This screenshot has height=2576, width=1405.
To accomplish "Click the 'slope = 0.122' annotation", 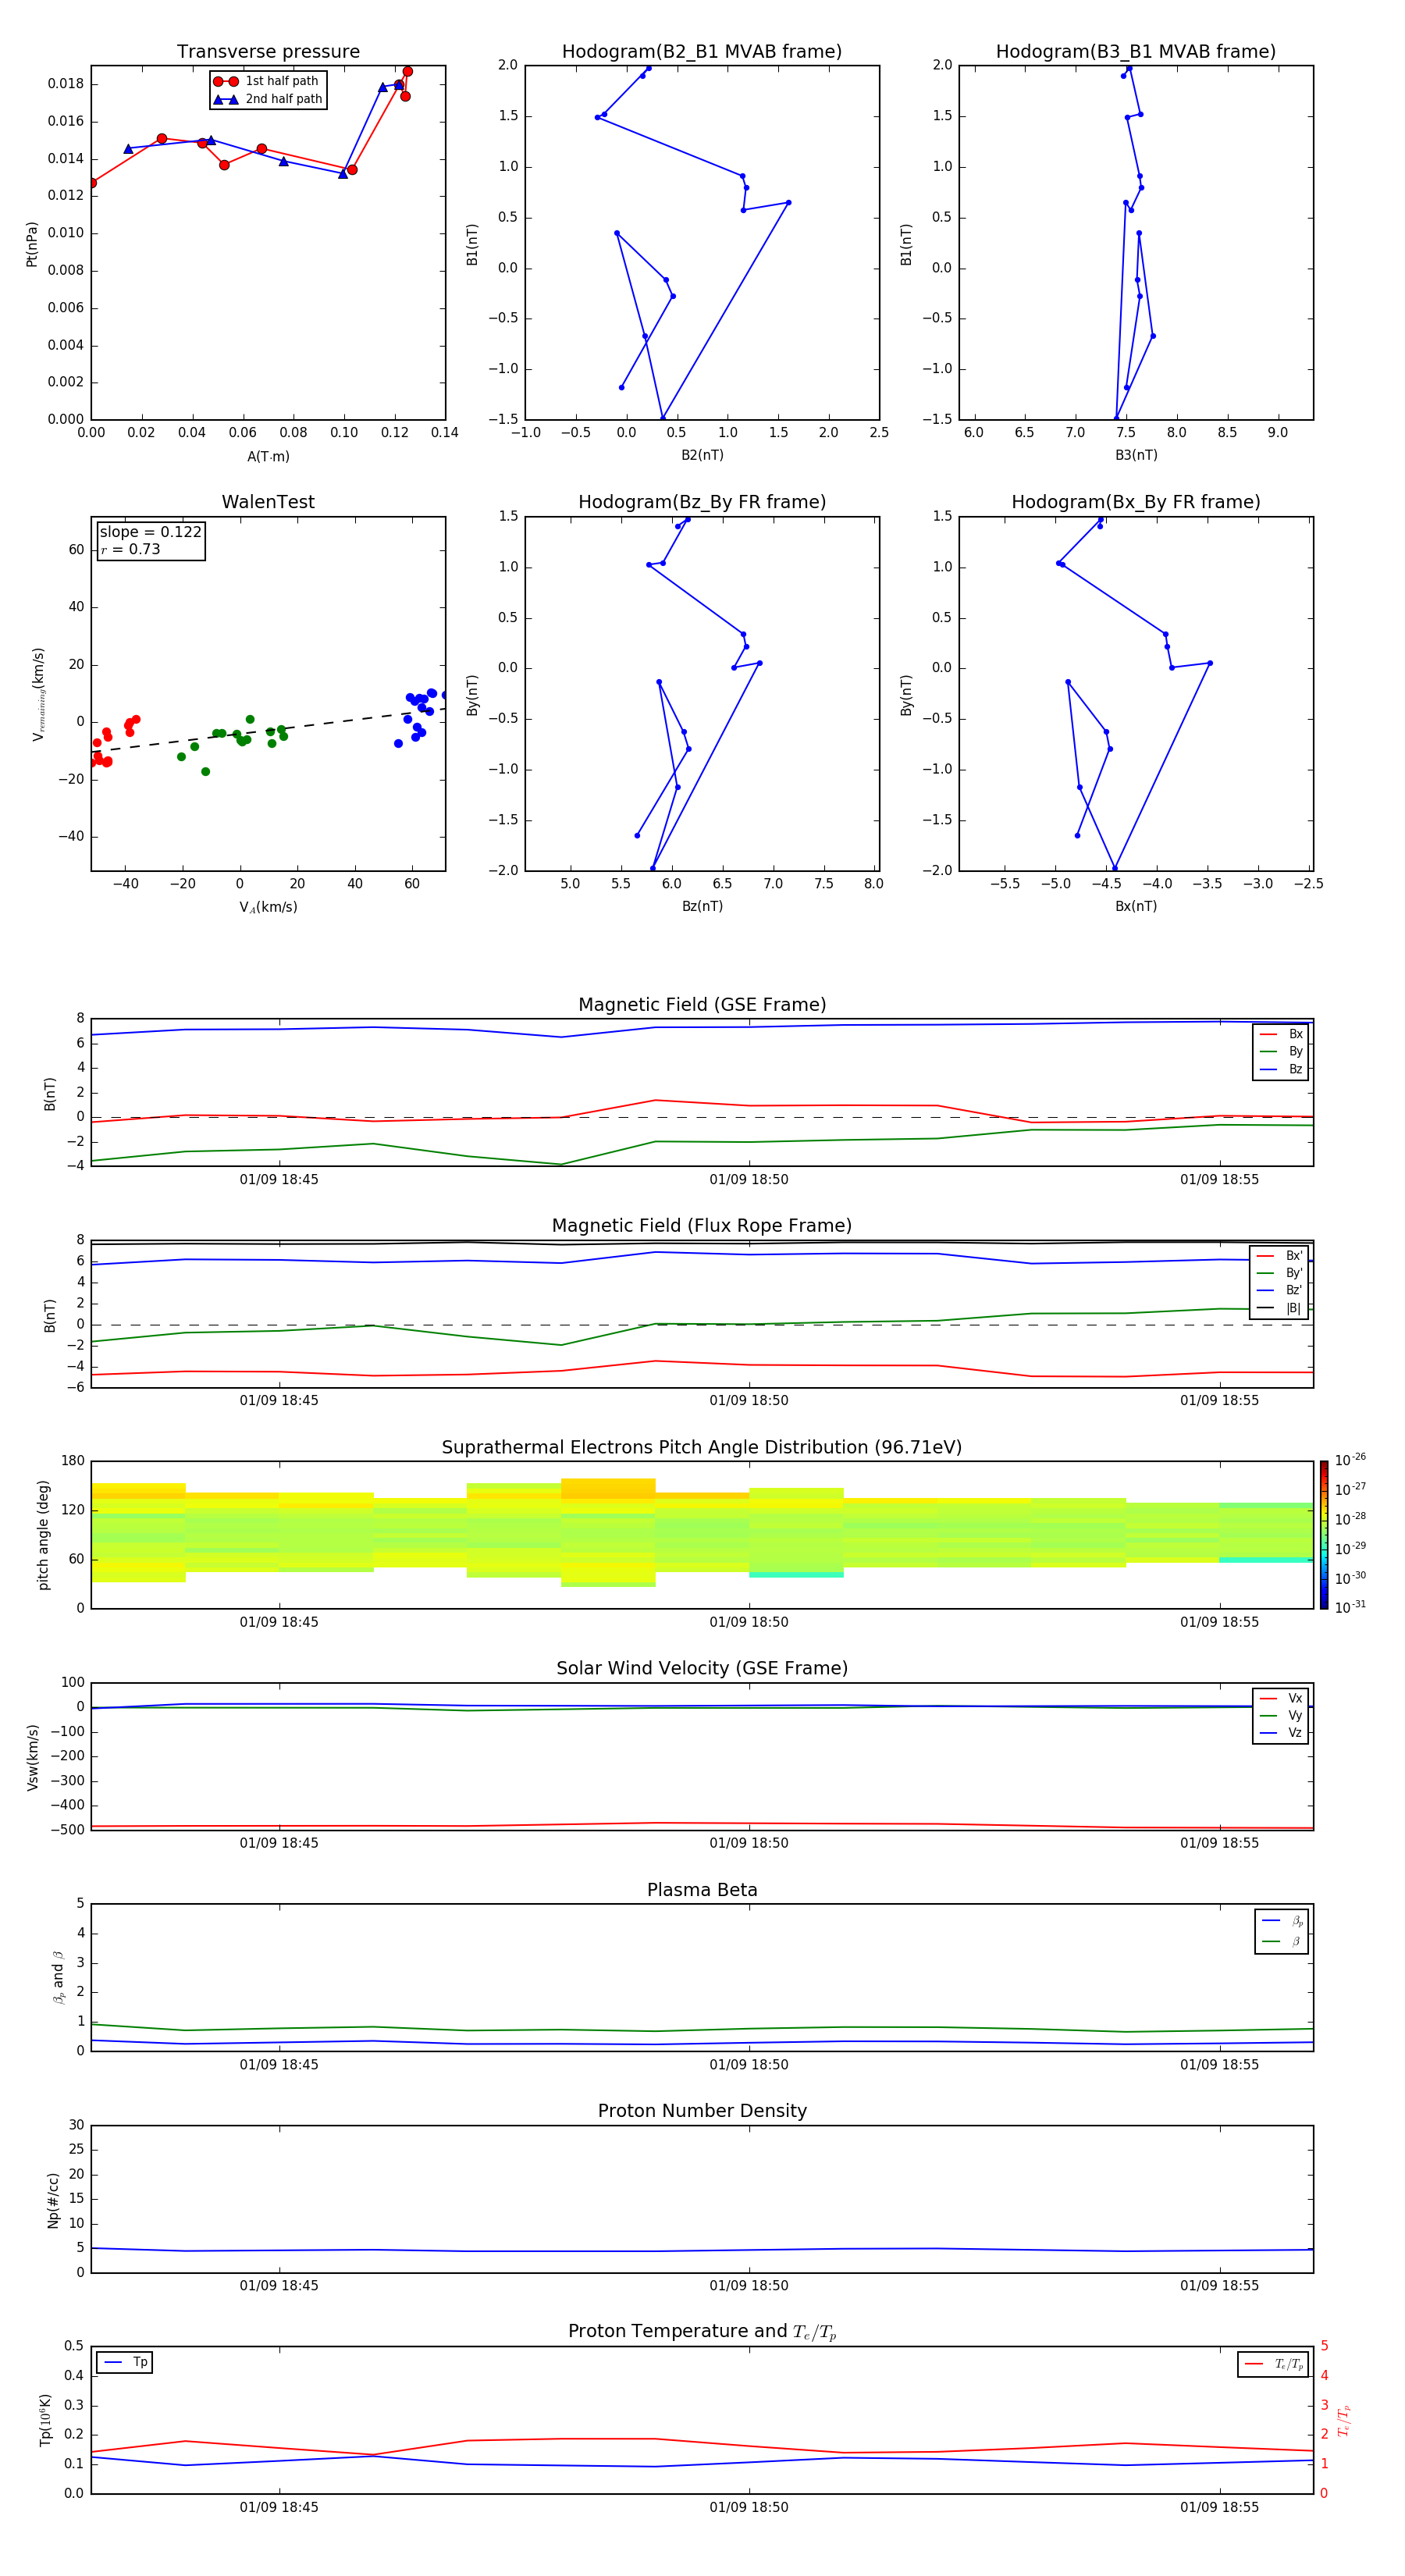I will (x=151, y=532).
